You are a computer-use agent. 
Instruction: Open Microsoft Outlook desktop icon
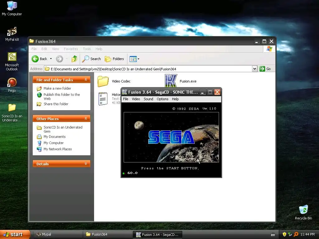coord(12,61)
